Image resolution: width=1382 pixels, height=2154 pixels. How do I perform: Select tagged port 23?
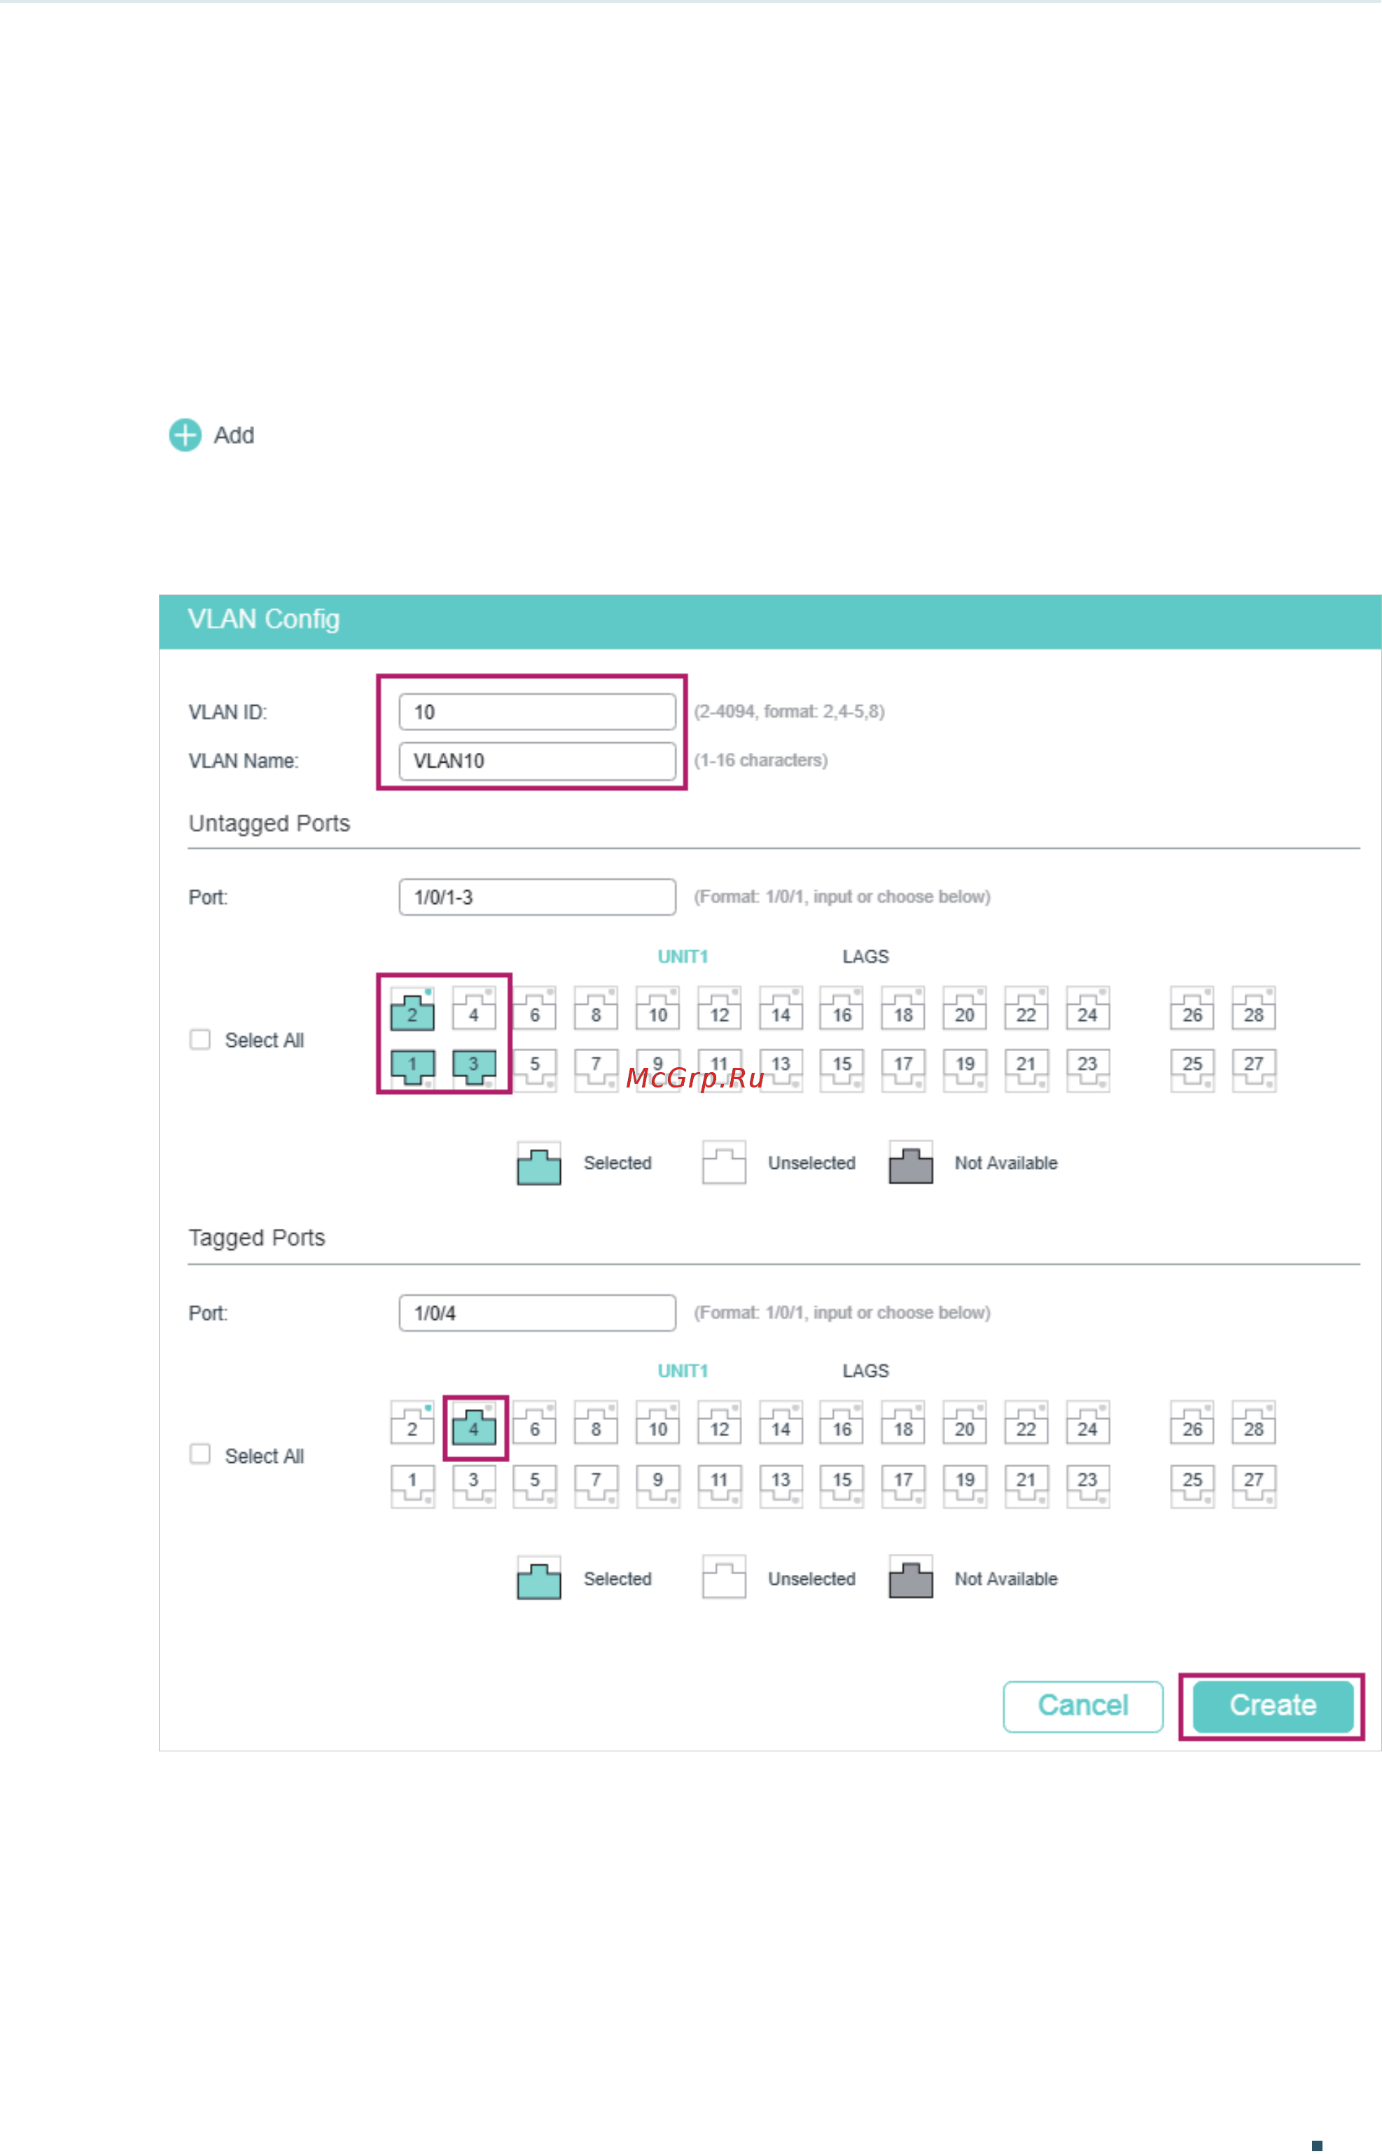(1088, 1485)
